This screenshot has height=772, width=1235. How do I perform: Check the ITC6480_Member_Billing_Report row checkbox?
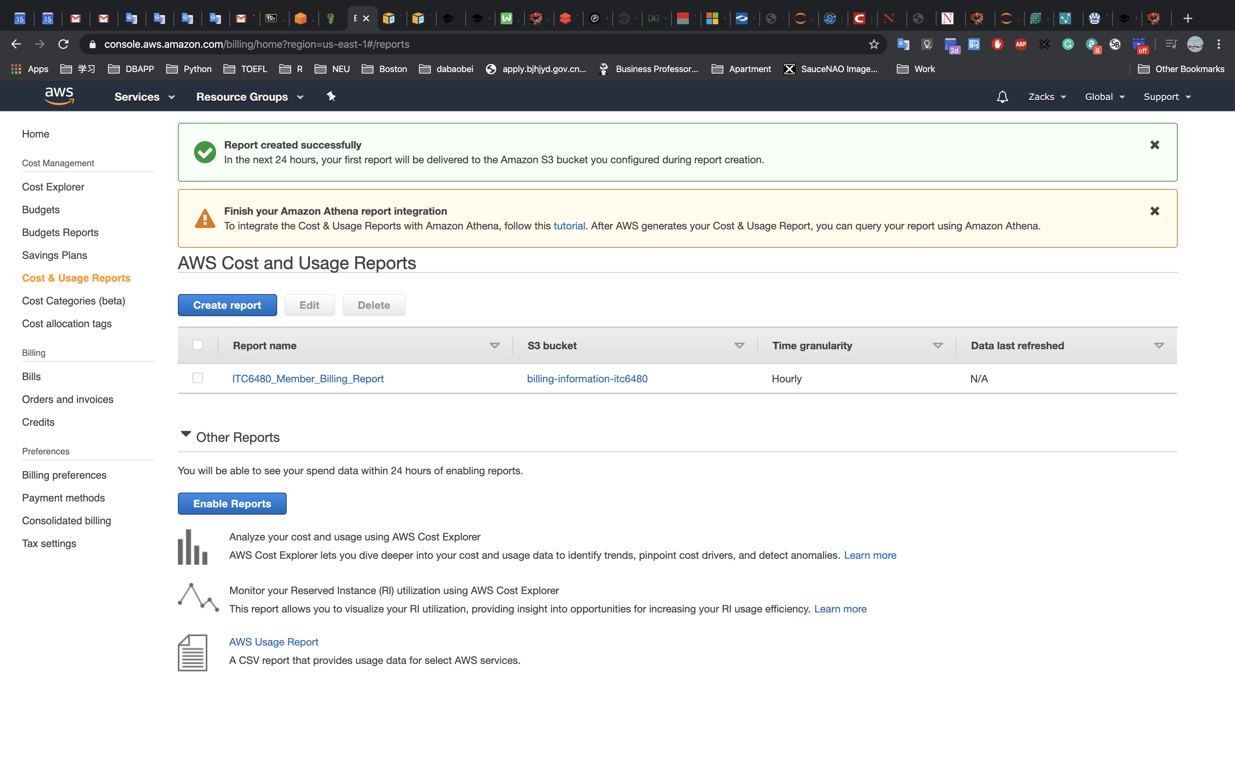[x=197, y=378]
